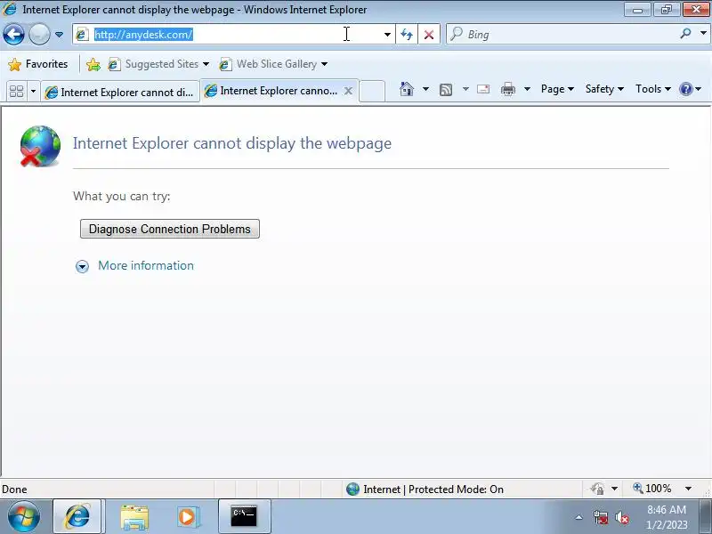Click the RSS Feeds icon
The width and height of the screenshot is (712, 534).
click(x=446, y=90)
